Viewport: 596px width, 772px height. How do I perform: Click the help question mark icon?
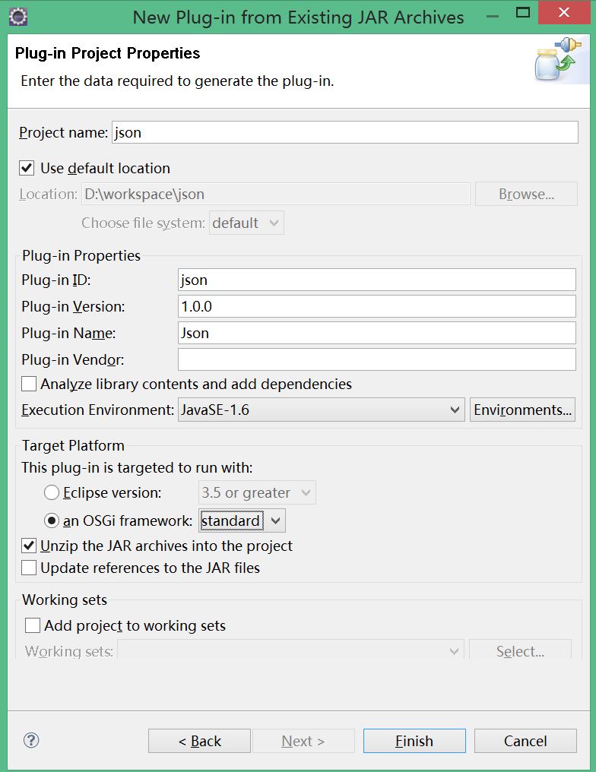pos(31,740)
